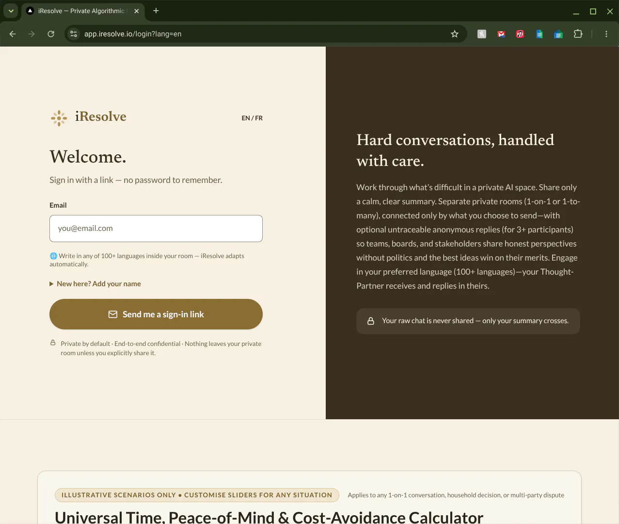This screenshot has height=524, width=619.
Task: Switch language using EN / FR toggle
Action: click(252, 118)
